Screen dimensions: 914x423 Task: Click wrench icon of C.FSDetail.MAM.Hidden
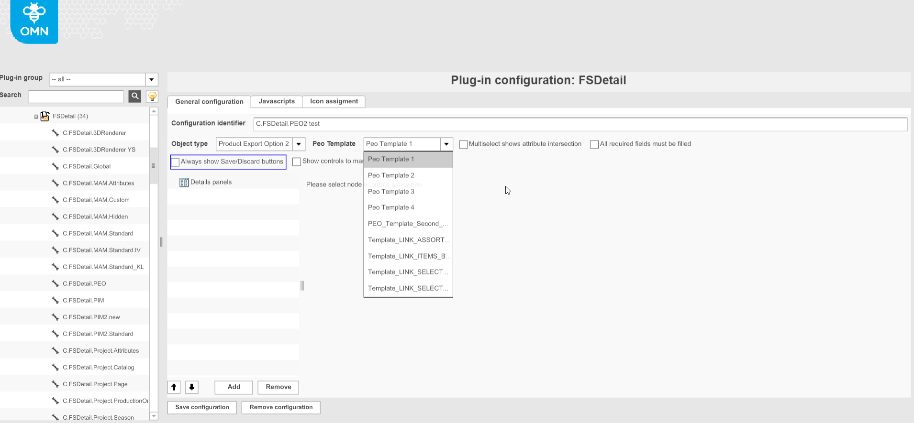[56, 217]
